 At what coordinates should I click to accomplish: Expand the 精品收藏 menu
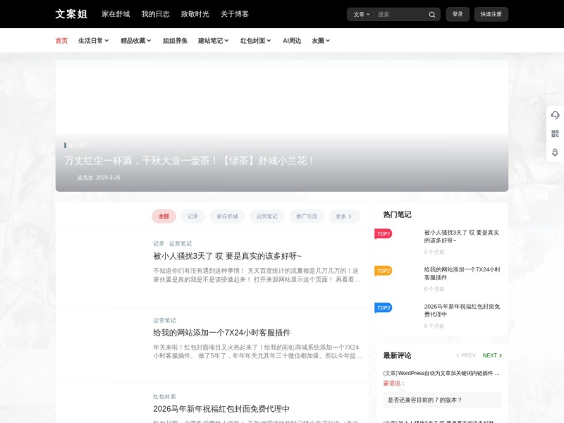(135, 41)
